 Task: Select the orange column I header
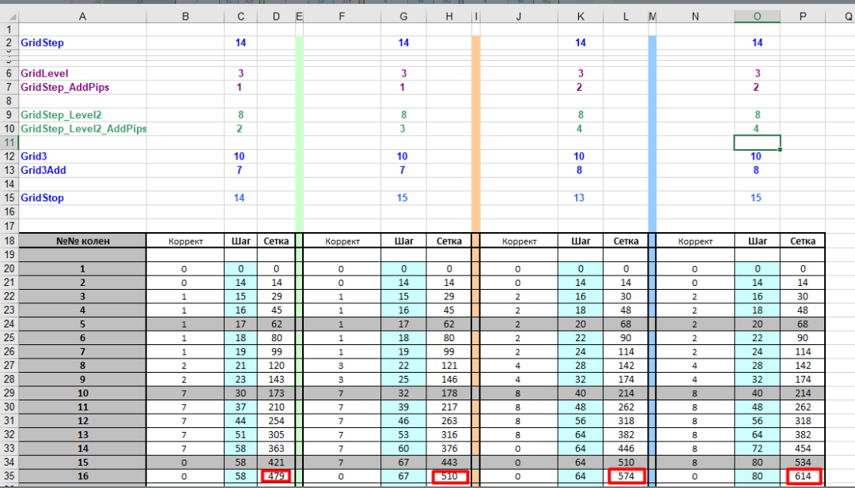tap(475, 17)
